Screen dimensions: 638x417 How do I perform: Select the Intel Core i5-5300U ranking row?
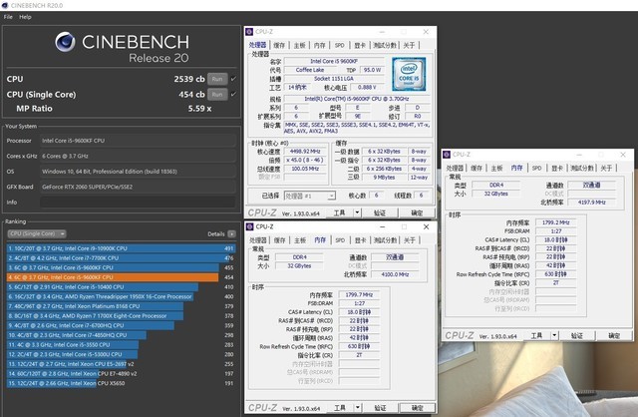tap(122, 354)
